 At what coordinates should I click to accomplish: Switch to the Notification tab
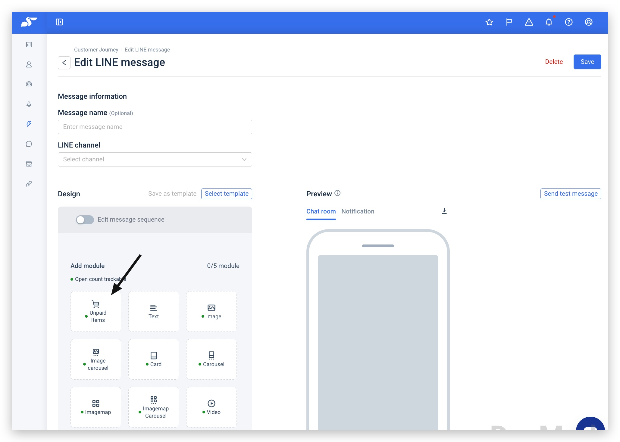358,211
